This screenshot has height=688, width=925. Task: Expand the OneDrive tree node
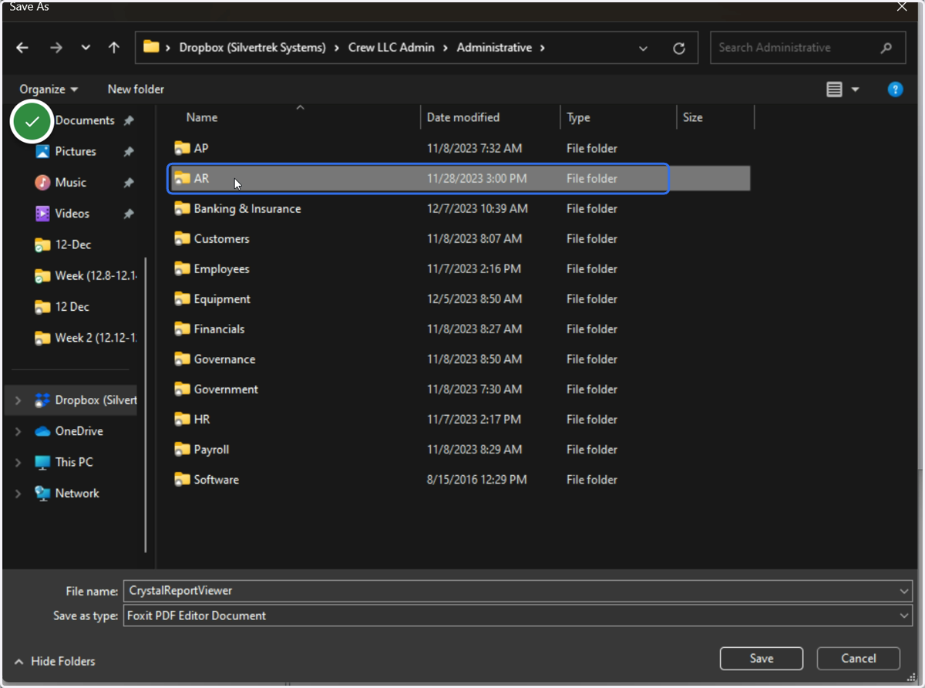18,431
